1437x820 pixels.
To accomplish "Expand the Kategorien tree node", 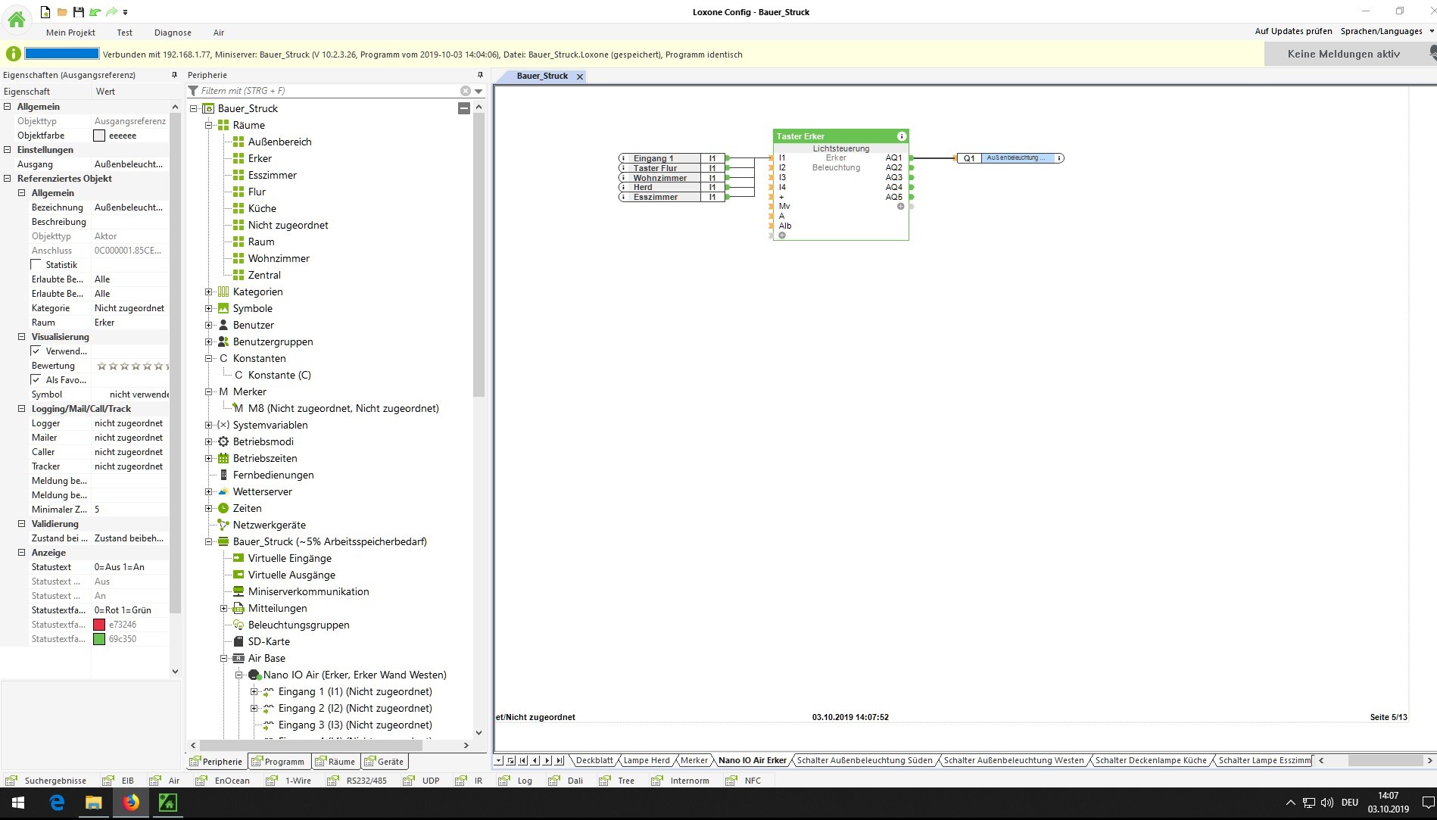I will [209, 292].
